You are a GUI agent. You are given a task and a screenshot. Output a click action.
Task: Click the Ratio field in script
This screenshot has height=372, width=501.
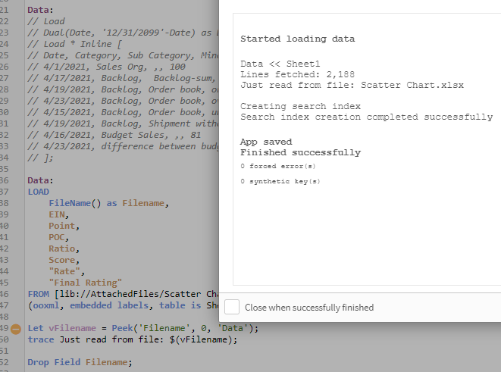point(64,249)
